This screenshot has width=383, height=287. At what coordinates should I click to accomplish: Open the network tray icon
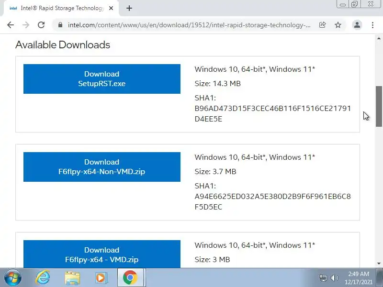323,278
